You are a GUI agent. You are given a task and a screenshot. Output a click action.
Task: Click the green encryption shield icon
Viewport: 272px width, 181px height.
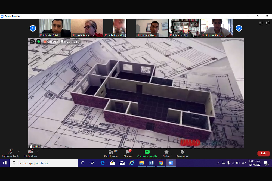coord(39,42)
